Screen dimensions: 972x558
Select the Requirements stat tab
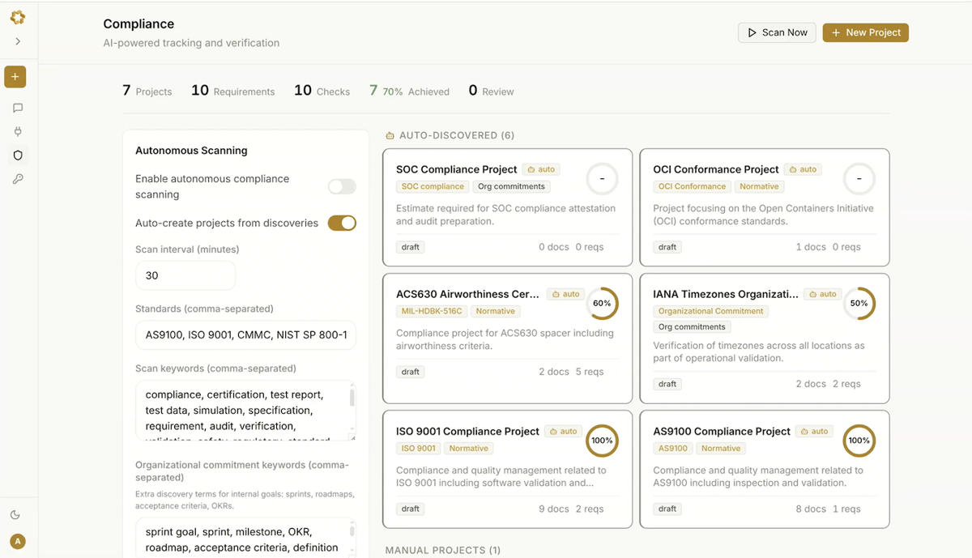(232, 91)
